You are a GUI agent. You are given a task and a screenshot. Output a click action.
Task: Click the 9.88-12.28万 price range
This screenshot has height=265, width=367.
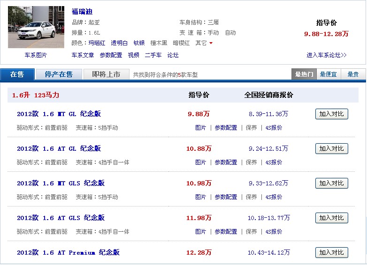click(x=326, y=34)
